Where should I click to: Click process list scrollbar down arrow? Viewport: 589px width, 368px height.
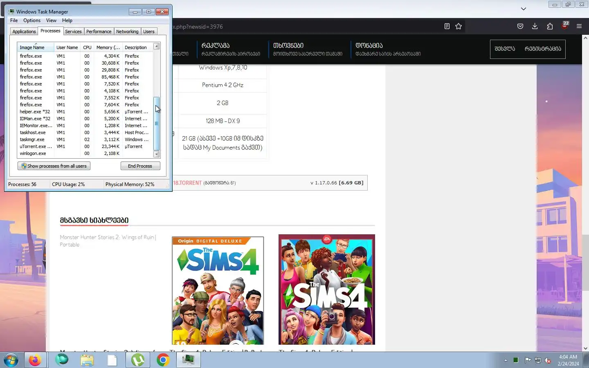coord(156,154)
